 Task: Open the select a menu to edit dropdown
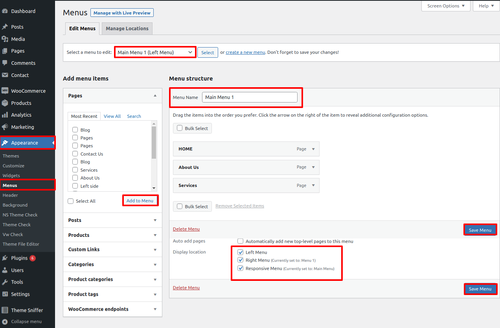(155, 52)
